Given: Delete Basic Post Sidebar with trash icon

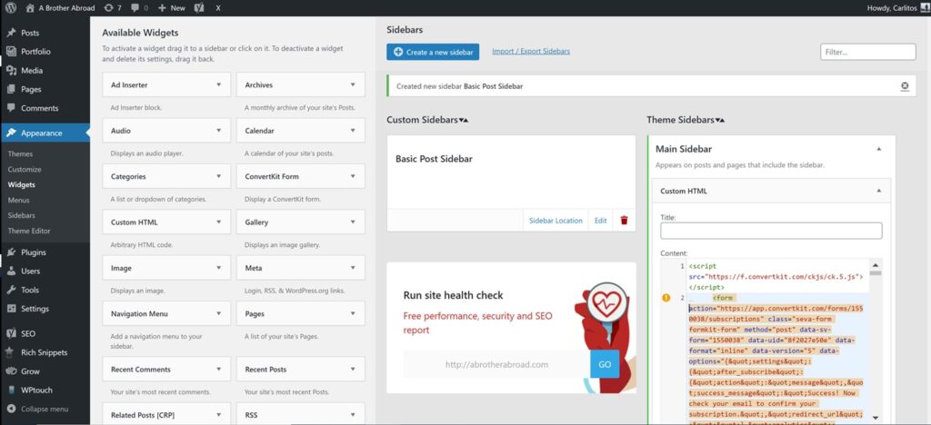Looking at the screenshot, I should pos(624,221).
